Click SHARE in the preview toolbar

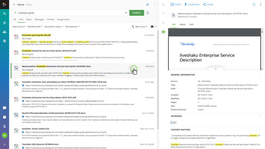[208, 5]
